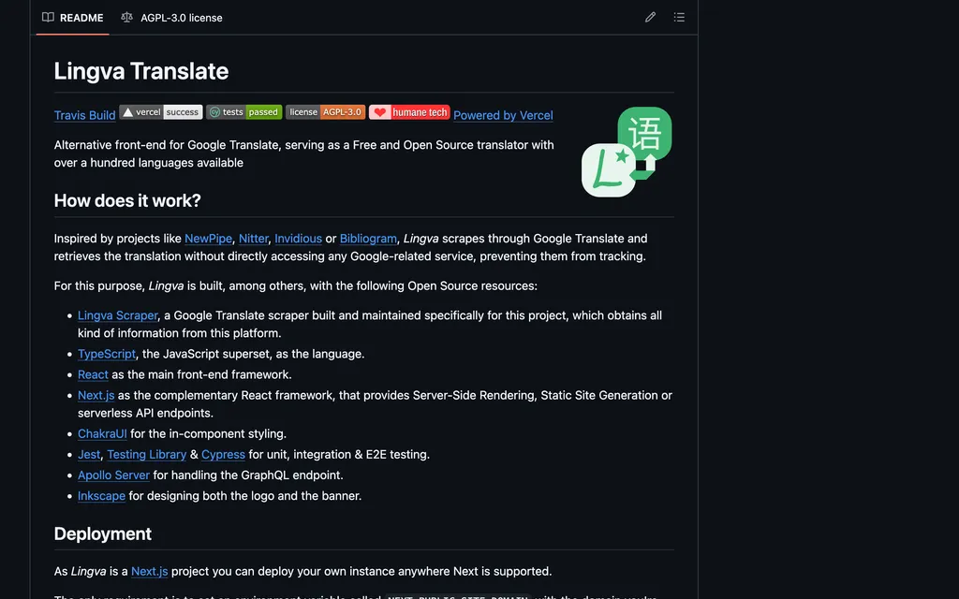Screen dimensions: 959x599
Task: Visit the Jest link
Action: pos(89,455)
